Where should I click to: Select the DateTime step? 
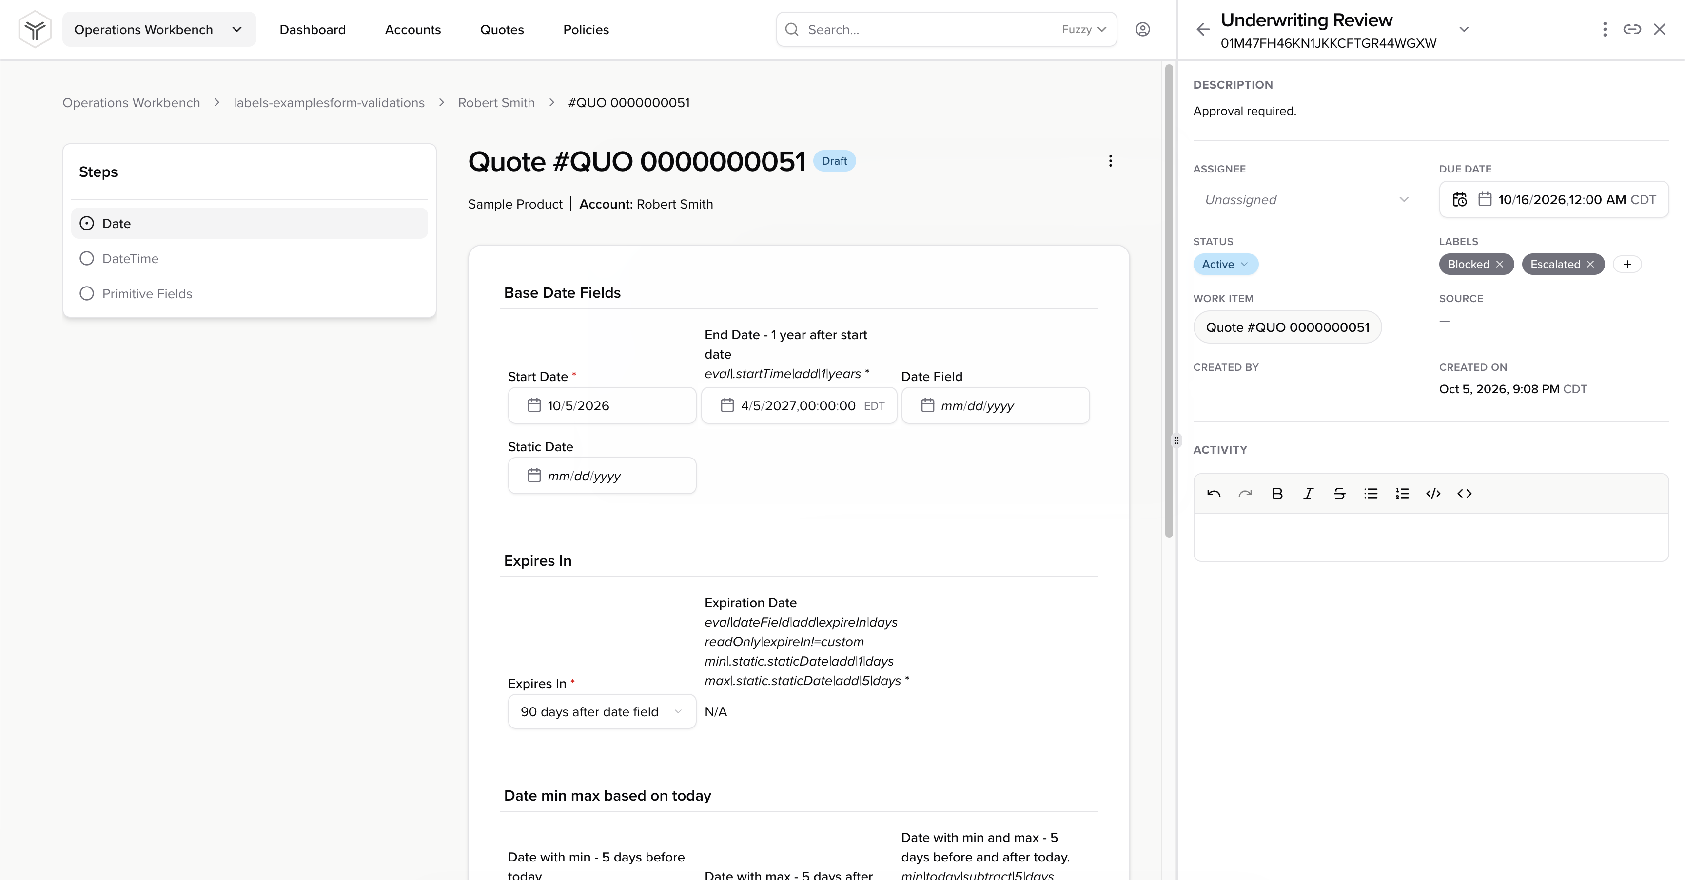click(249, 258)
